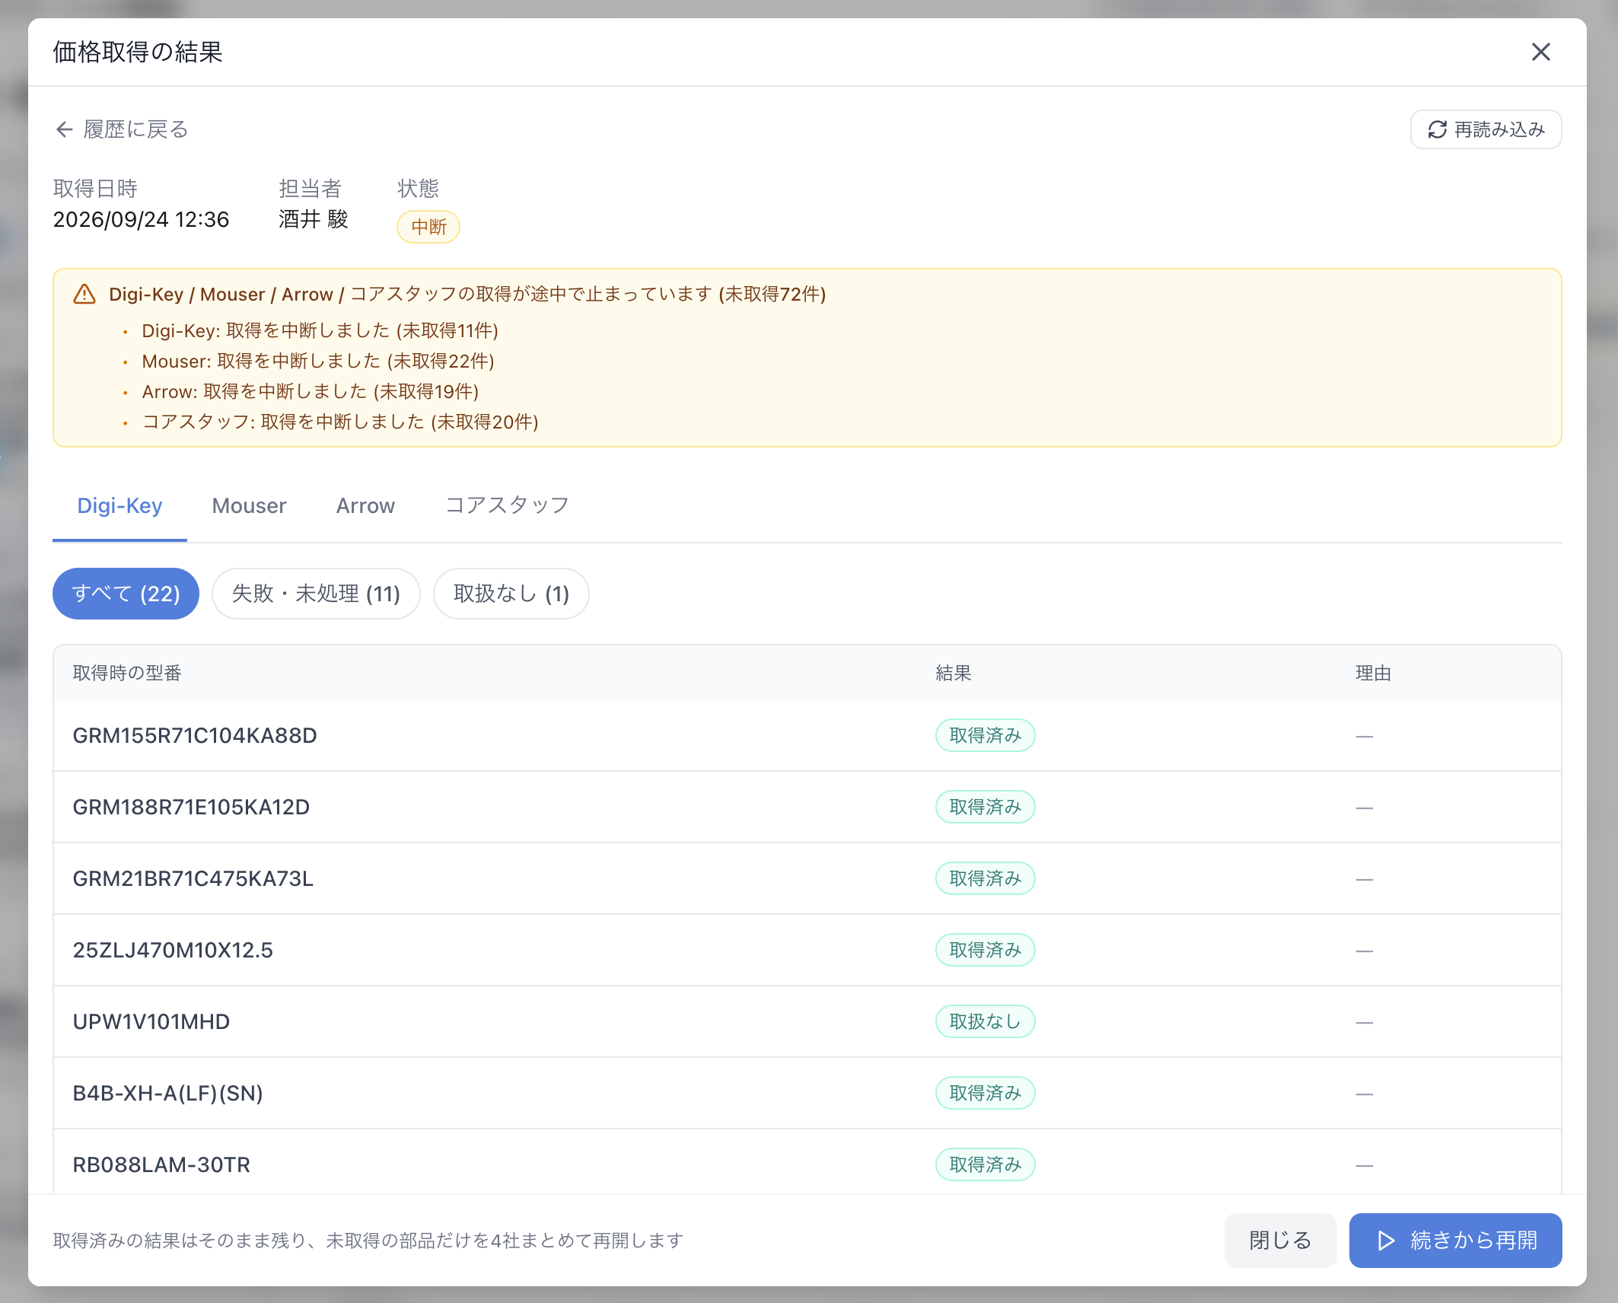The height and width of the screenshot is (1303, 1618).
Task: Click the warning triangle icon in the alert
Action: 84,294
